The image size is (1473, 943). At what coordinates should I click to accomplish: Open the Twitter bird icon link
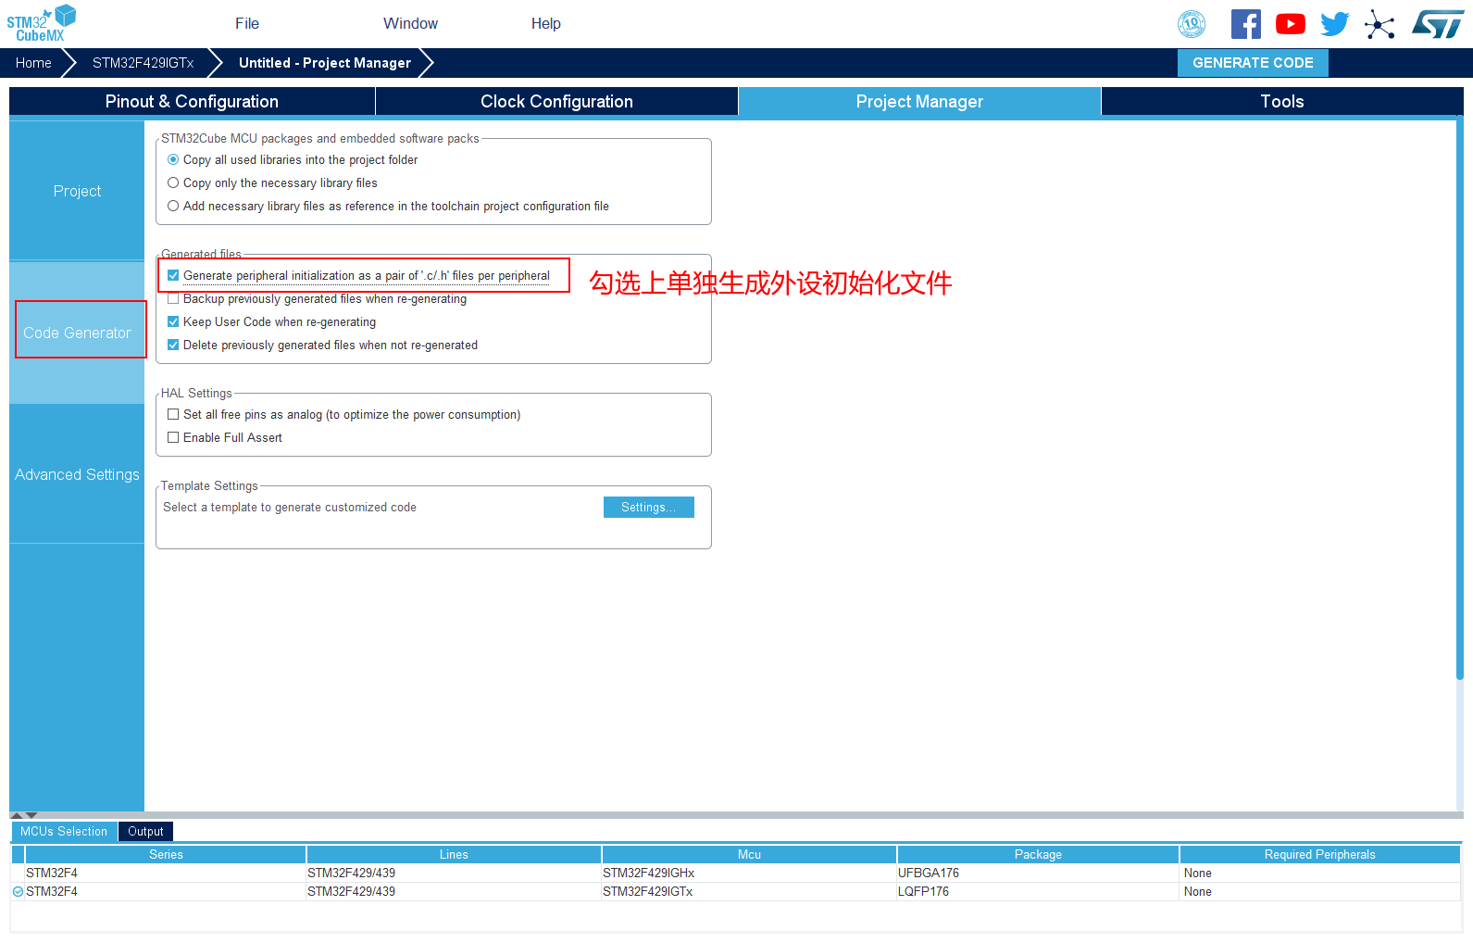[x=1334, y=24]
